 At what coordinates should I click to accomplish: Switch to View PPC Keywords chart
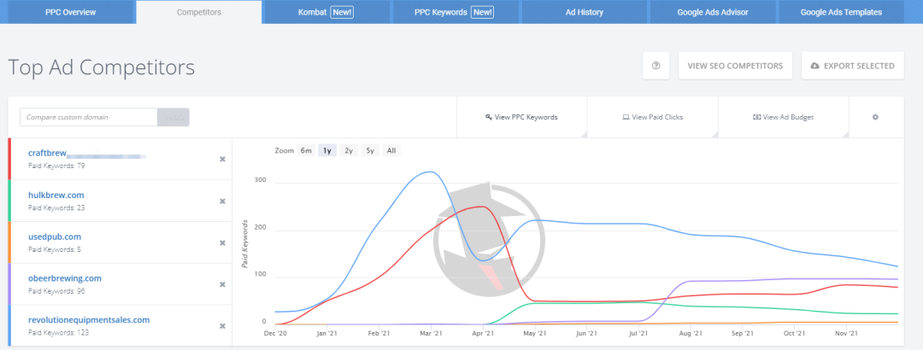pyautogui.click(x=521, y=117)
